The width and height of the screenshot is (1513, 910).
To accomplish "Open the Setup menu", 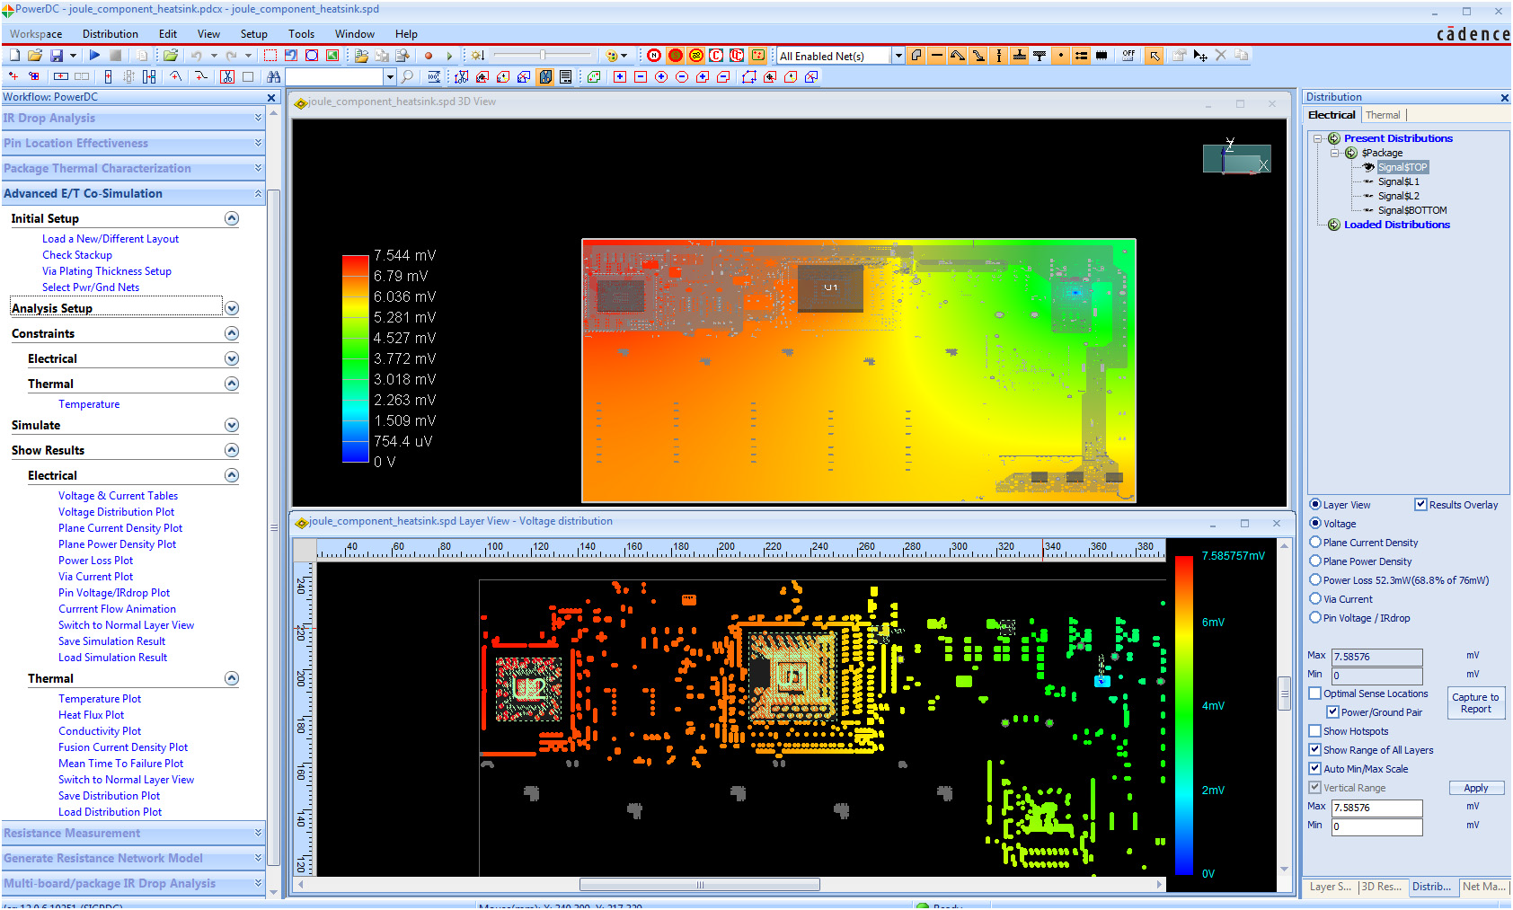I will [x=253, y=34].
